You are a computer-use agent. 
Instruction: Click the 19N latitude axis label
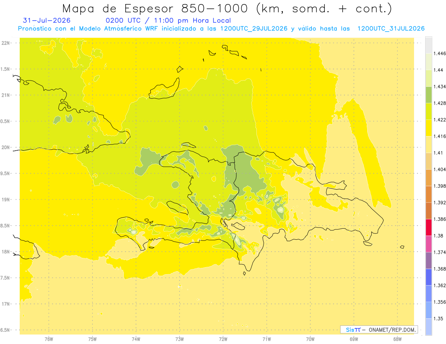pos(6,199)
